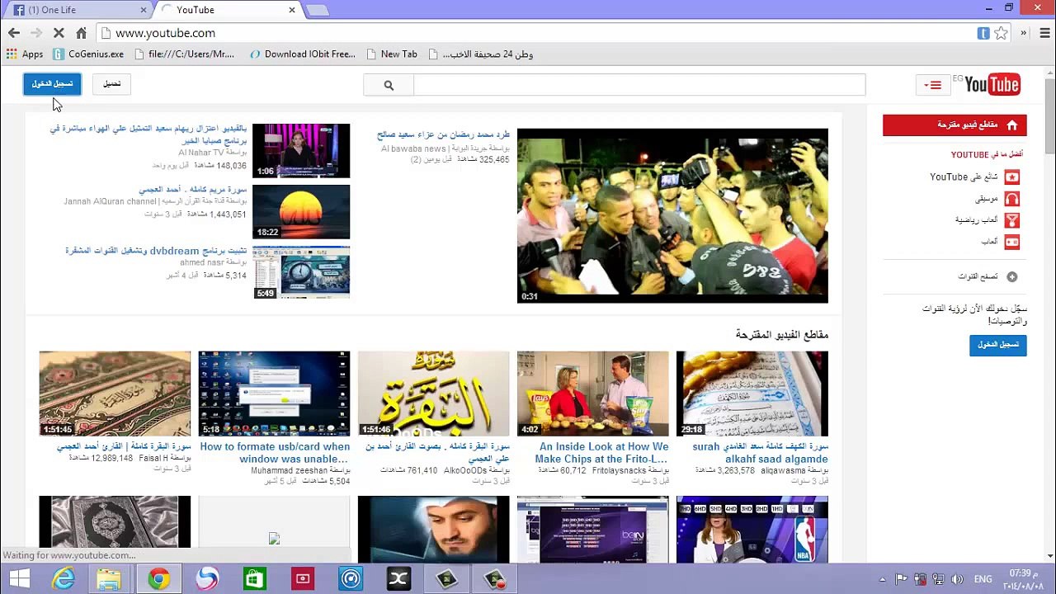Click the taskbar volume speaker icon
The image size is (1056, 594).
[x=958, y=579]
